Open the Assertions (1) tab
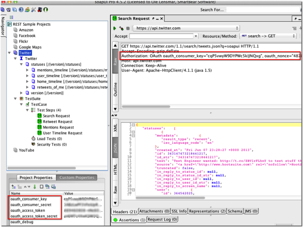304x228 pixels. tap(129, 220)
